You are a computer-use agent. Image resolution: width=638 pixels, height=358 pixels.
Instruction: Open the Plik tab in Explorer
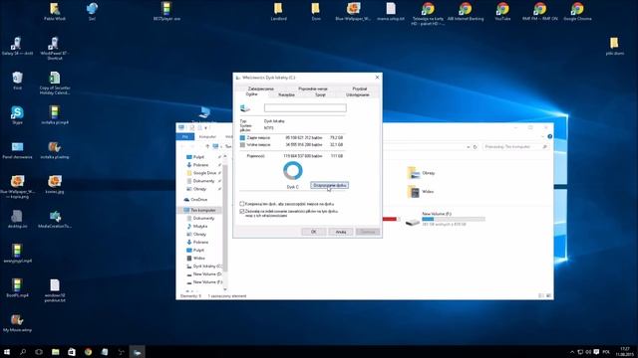point(185,137)
